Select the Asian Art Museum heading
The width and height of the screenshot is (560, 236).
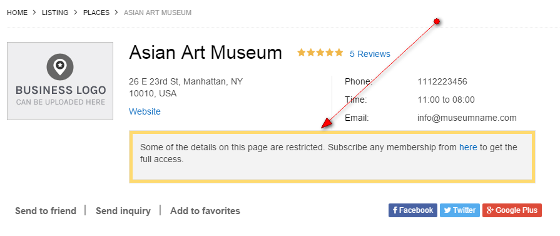(206, 52)
